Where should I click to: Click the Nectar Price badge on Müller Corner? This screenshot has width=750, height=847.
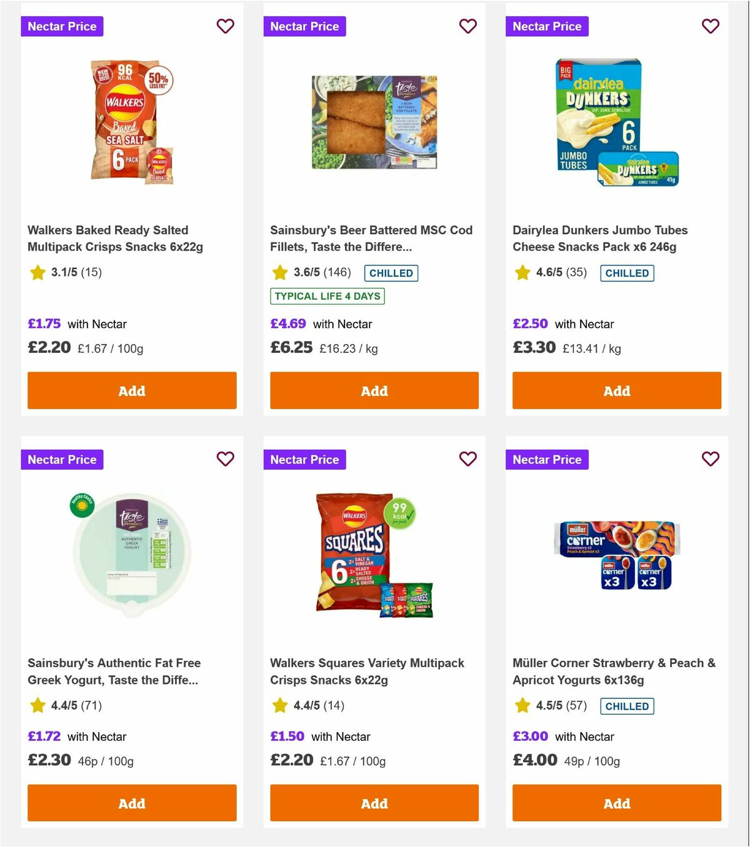point(547,459)
